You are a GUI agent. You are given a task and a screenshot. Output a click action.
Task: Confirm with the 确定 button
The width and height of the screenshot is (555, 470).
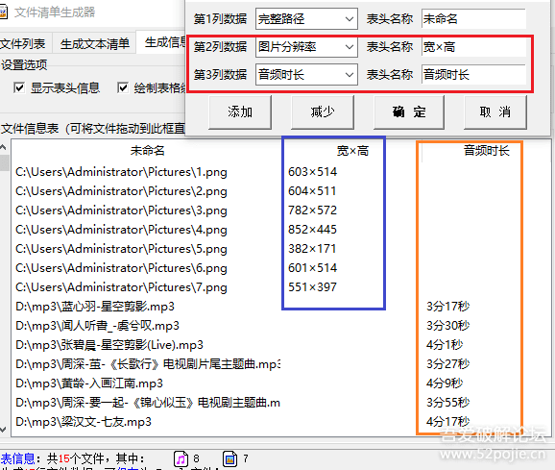pyautogui.click(x=409, y=111)
